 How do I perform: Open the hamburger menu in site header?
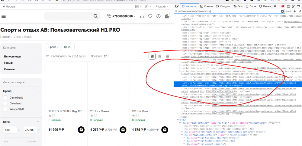click(4, 16)
